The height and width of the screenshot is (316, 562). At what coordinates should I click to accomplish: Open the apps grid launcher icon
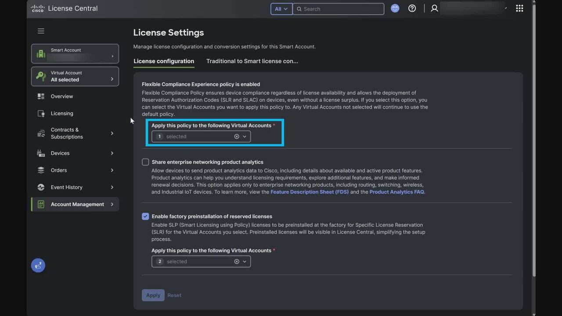519,8
